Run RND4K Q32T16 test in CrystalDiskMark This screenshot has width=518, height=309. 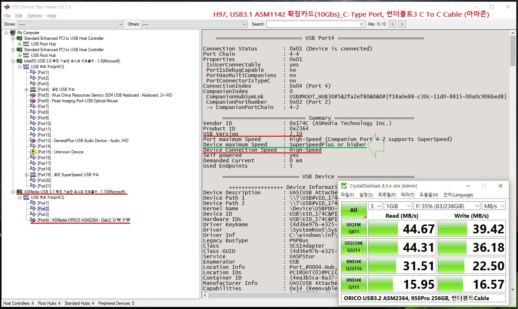coord(354,265)
